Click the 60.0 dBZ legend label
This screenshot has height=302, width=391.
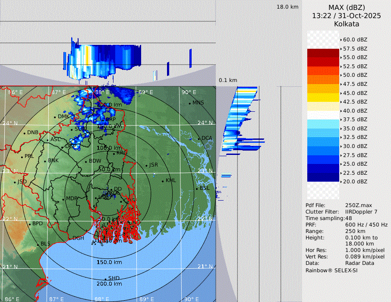pos(355,40)
